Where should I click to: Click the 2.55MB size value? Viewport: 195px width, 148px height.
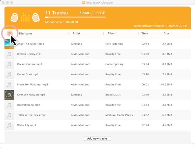pos(167,44)
